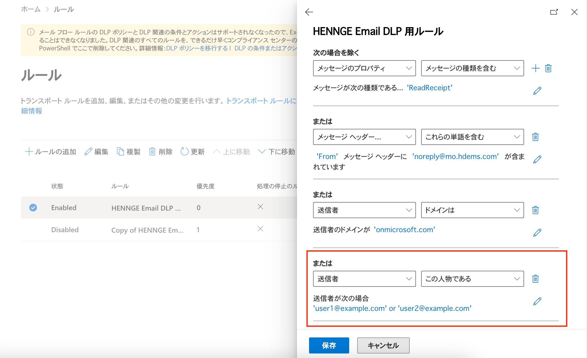The height and width of the screenshot is (358, 587).
Task: Delete the ReadReceipt message type exception
Action: (x=548, y=68)
